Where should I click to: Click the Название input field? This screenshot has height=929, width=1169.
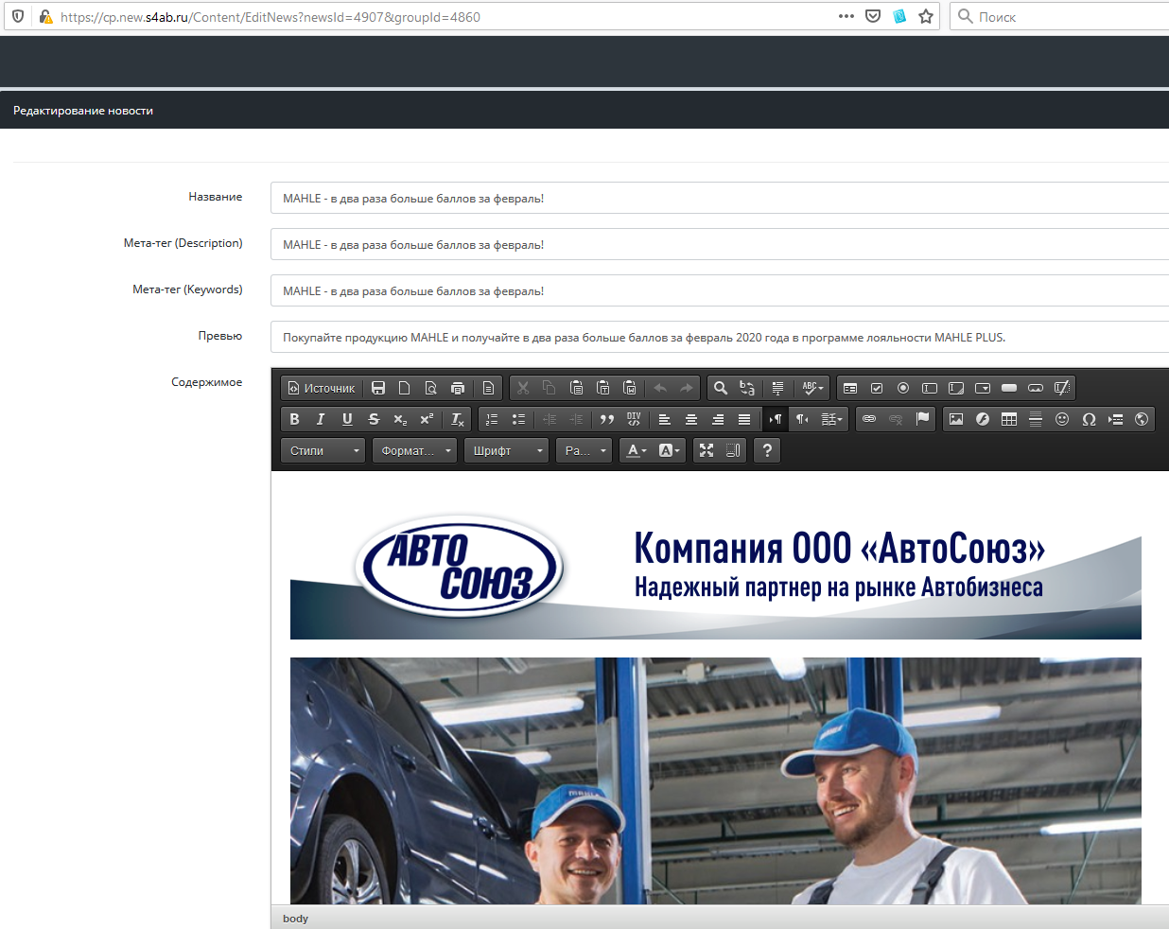[719, 199]
